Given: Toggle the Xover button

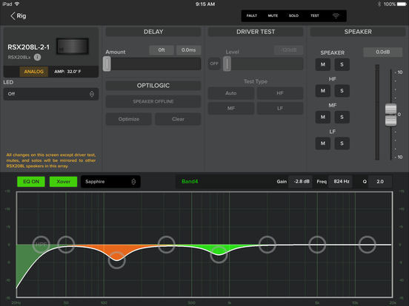Looking at the screenshot, I should (64, 182).
